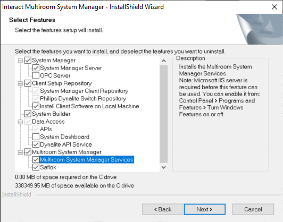Collapse the System Manager tree node

coord(20,61)
